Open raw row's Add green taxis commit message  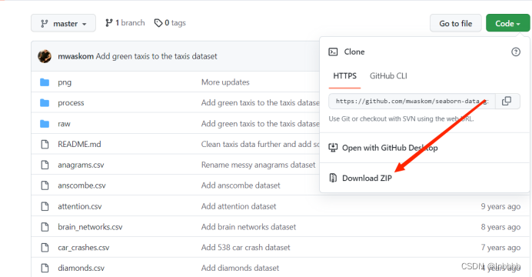260,124
